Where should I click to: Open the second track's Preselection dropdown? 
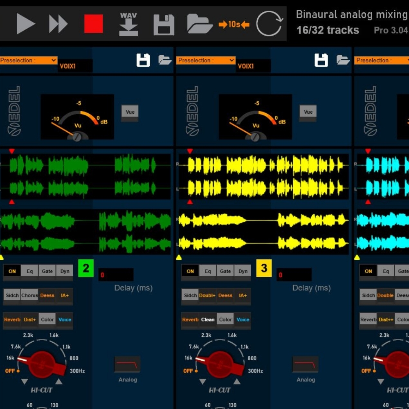(x=206, y=61)
